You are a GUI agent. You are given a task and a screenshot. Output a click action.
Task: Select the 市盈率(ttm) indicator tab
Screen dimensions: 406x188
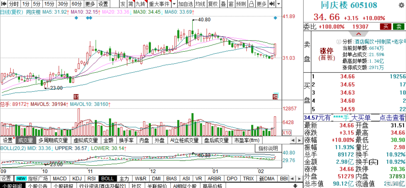tap(247, 140)
